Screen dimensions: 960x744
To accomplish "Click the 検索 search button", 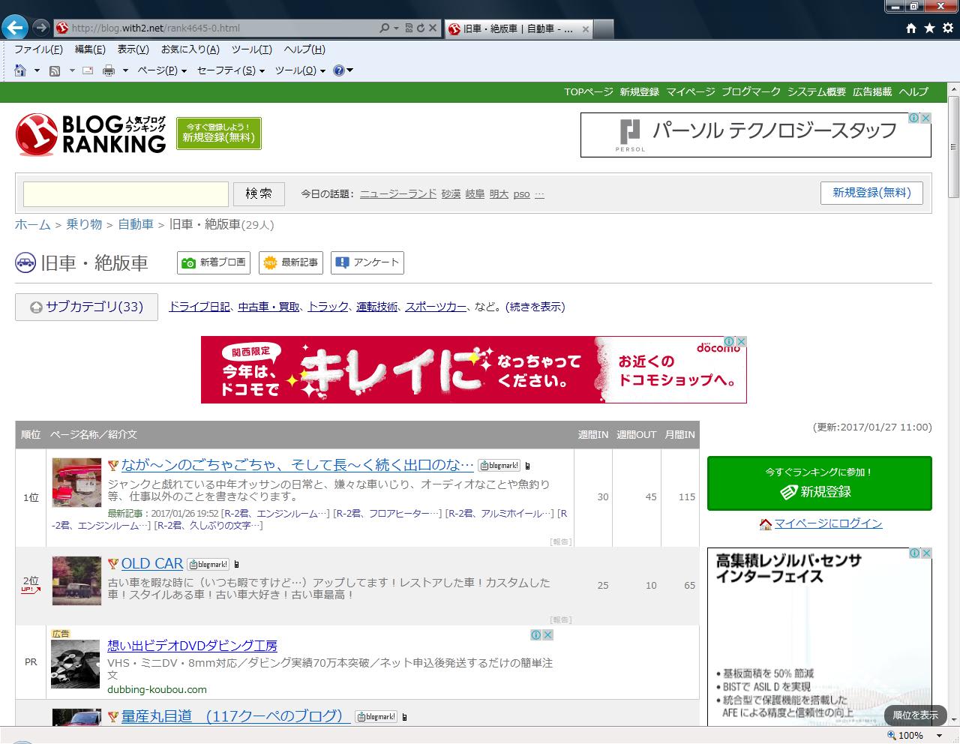I will 258,193.
